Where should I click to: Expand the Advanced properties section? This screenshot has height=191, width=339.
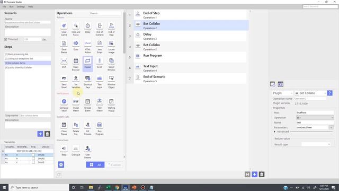pyautogui.click(x=275, y=132)
